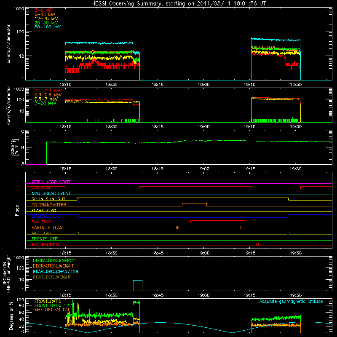337x337 pixels.
Task: Select the NON_SOLAR_EVENT flag label
Action: tap(51, 193)
